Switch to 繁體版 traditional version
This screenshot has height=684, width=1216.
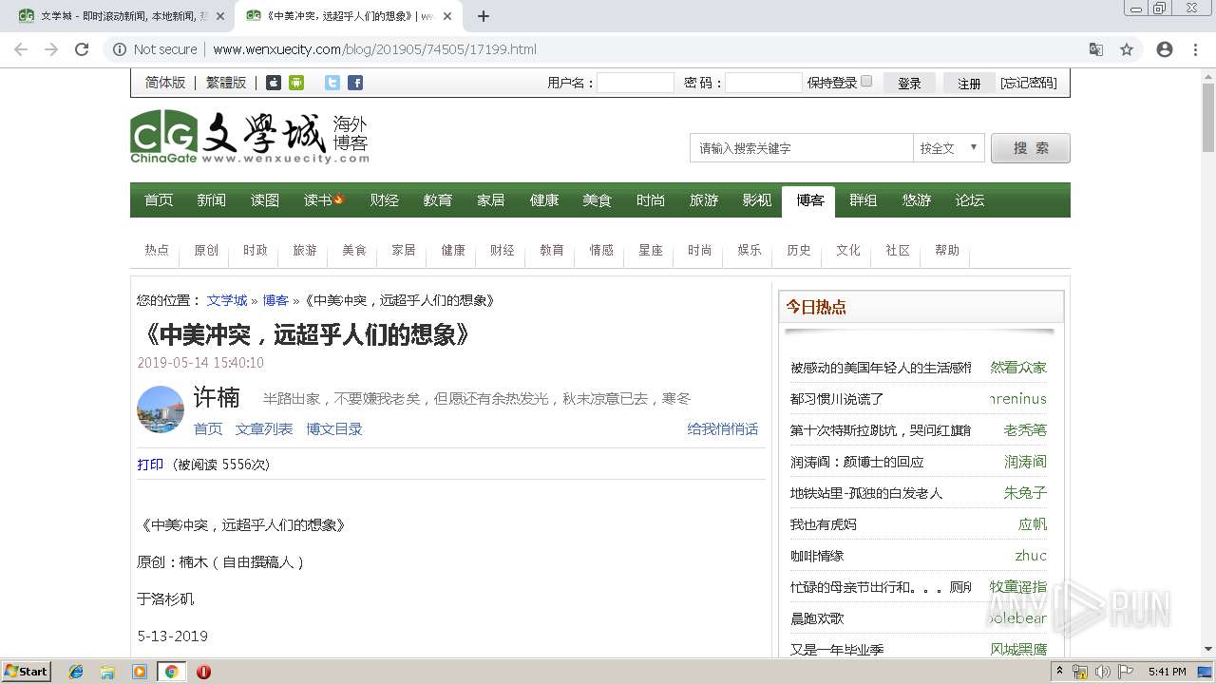coord(226,83)
